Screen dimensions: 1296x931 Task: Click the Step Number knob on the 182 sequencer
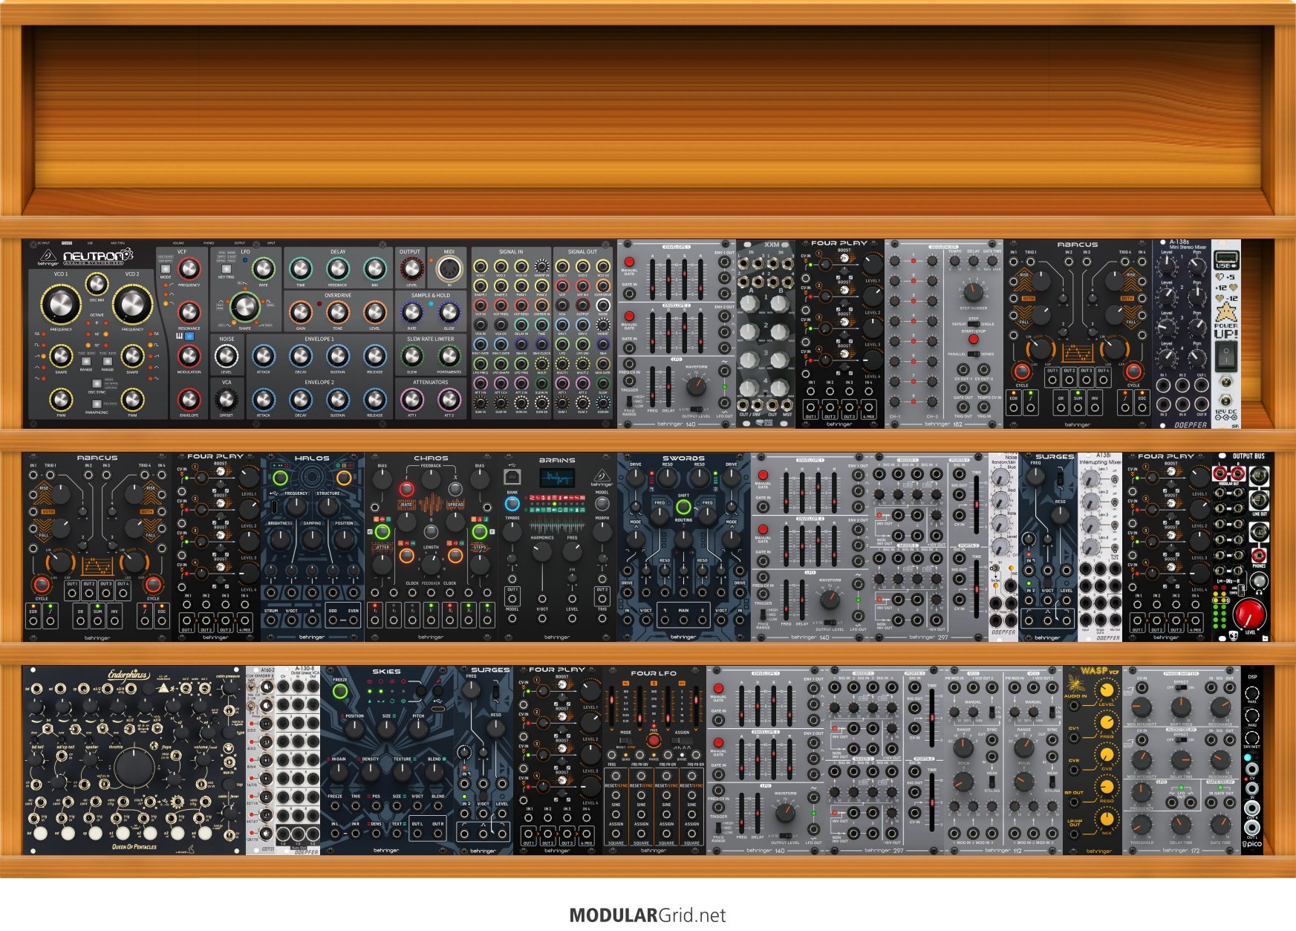[x=974, y=291]
